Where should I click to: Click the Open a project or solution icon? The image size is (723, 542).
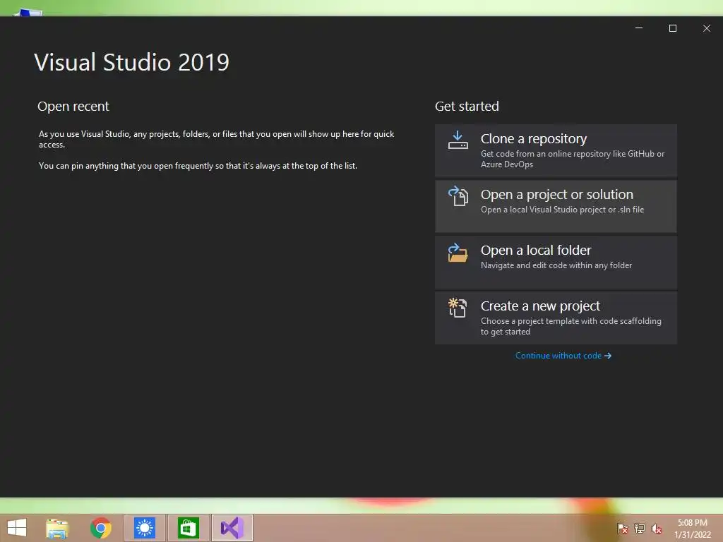[458, 196]
